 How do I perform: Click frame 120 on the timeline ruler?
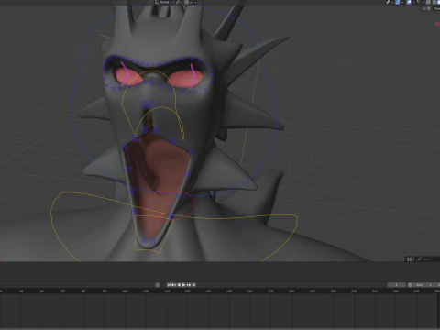click(x=167, y=291)
